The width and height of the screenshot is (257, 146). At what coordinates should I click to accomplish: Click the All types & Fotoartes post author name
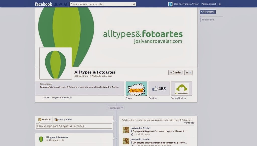click(57, 137)
